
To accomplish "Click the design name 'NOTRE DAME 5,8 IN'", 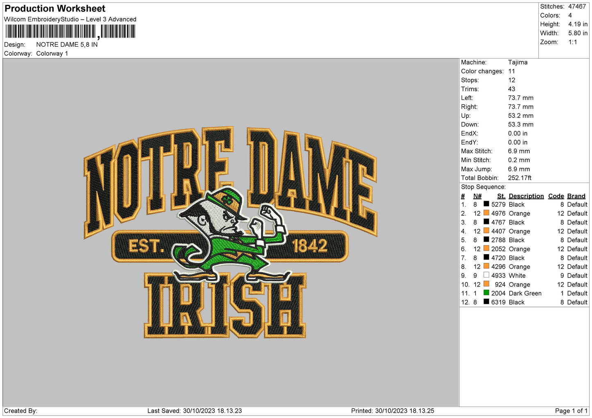I will coord(67,45).
